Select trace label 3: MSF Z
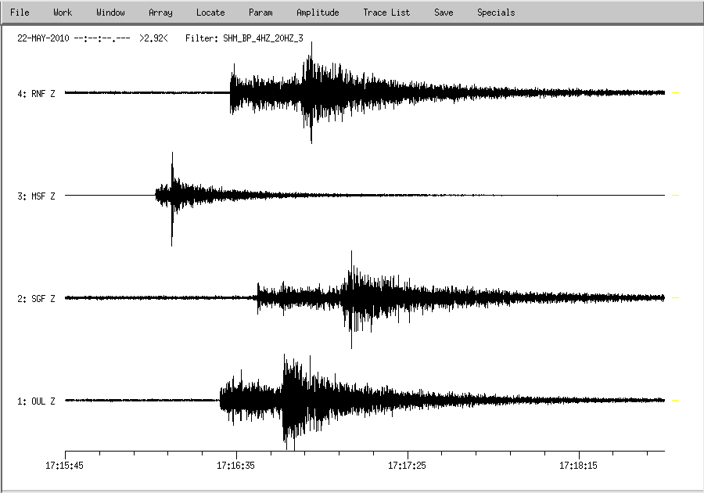 pyautogui.click(x=36, y=196)
